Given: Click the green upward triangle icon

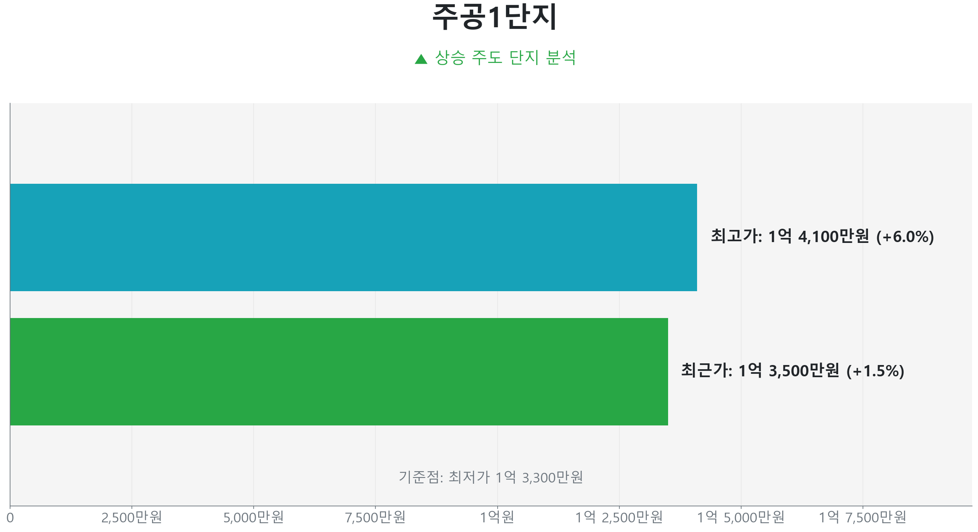Looking at the screenshot, I should [x=421, y=59].
